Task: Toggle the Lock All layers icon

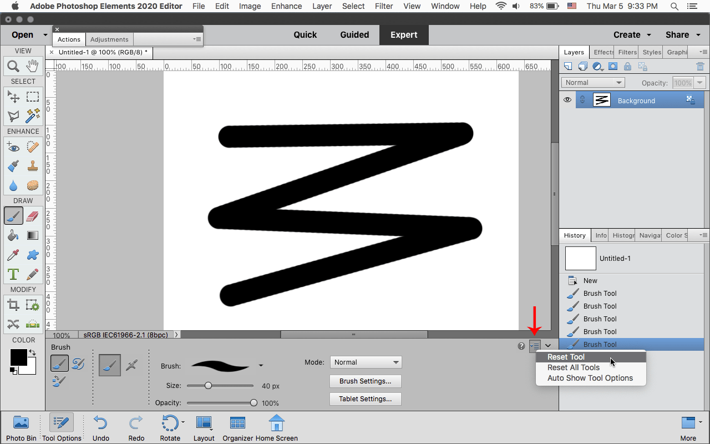Action: (x=627, y=66)
